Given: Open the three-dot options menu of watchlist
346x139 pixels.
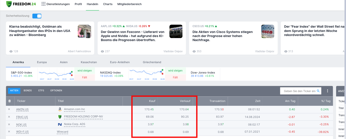Looking at the screenshot, I should [x=328, y=91].
